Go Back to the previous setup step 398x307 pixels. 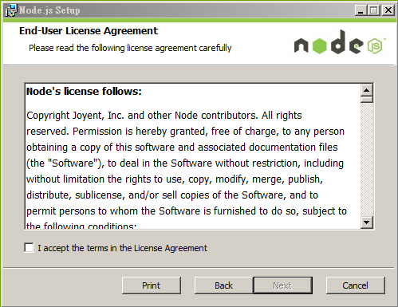223,285
